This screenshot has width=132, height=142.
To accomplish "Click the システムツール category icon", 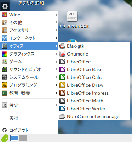I will tap(5, 77).
